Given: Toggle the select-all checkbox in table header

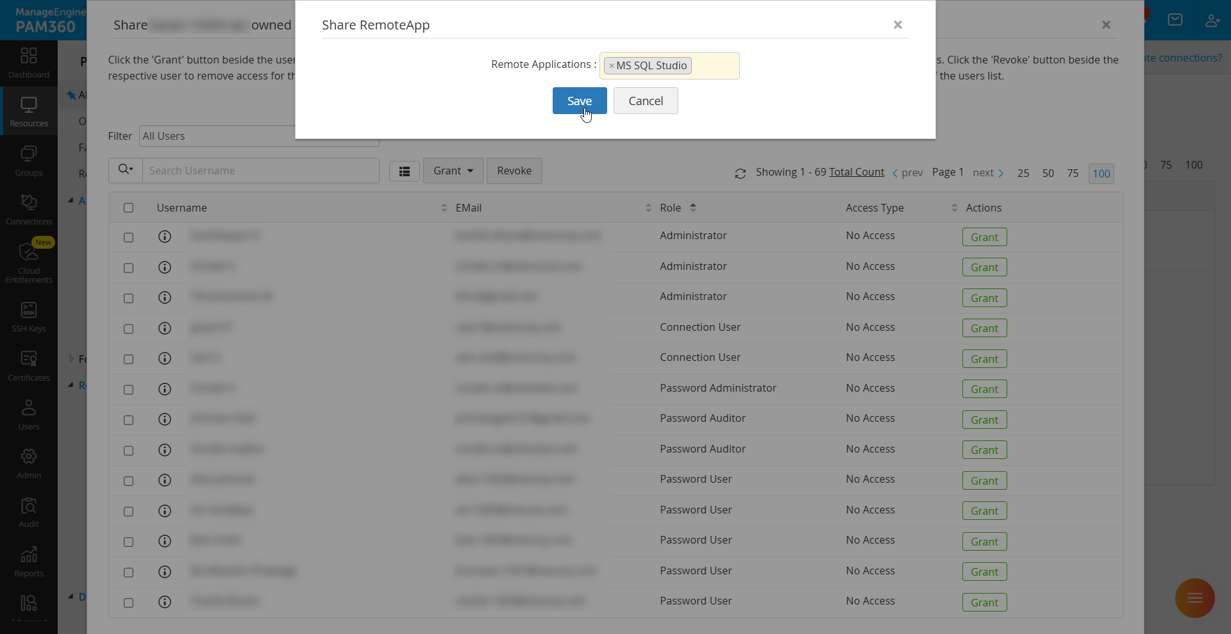Looking at the screenshot, I should (x=128, y=208).
